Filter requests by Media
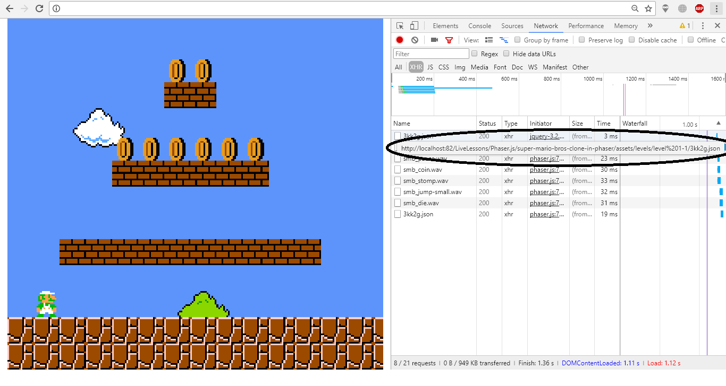Screen dimensions: 726x386 click(479, 67)
